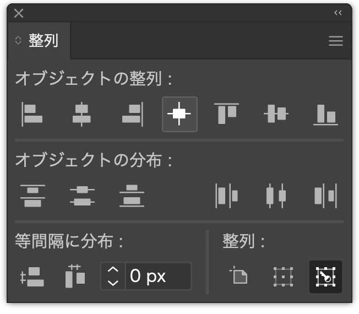Click horizontal distribute spacing icon
The width and height of the screenshot is (359, 314).
[75, 276]
